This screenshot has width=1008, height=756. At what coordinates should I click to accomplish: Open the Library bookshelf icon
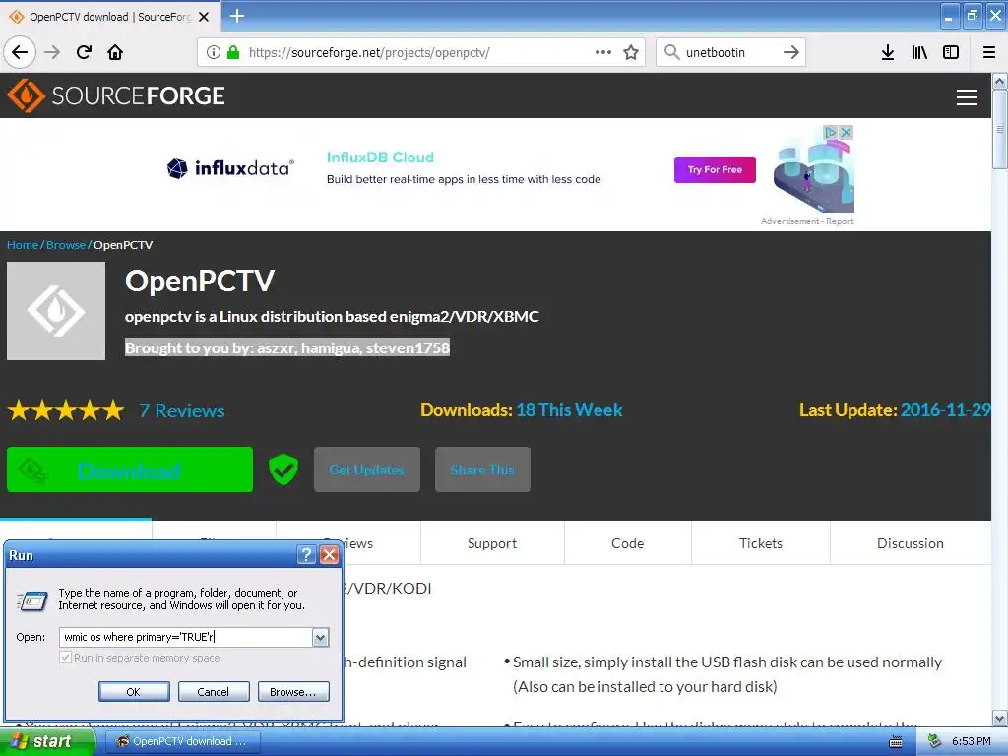click(x=919, y=52)
